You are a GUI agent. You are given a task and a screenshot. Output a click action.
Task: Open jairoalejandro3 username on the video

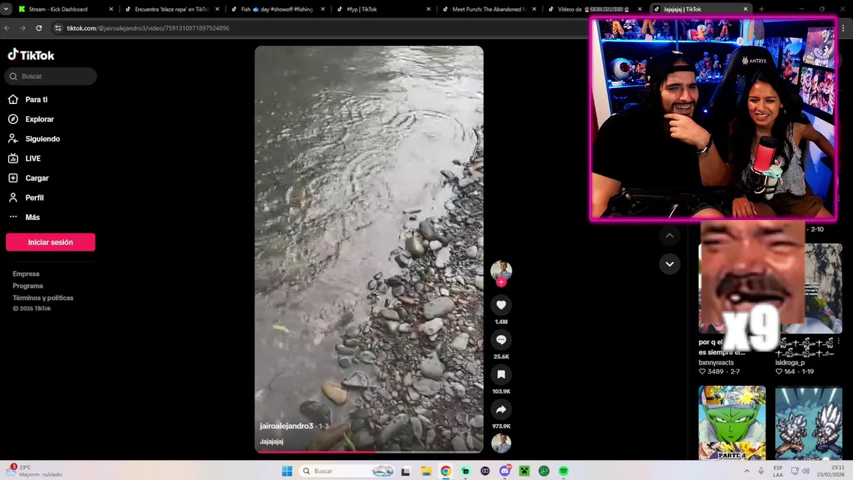287,426
